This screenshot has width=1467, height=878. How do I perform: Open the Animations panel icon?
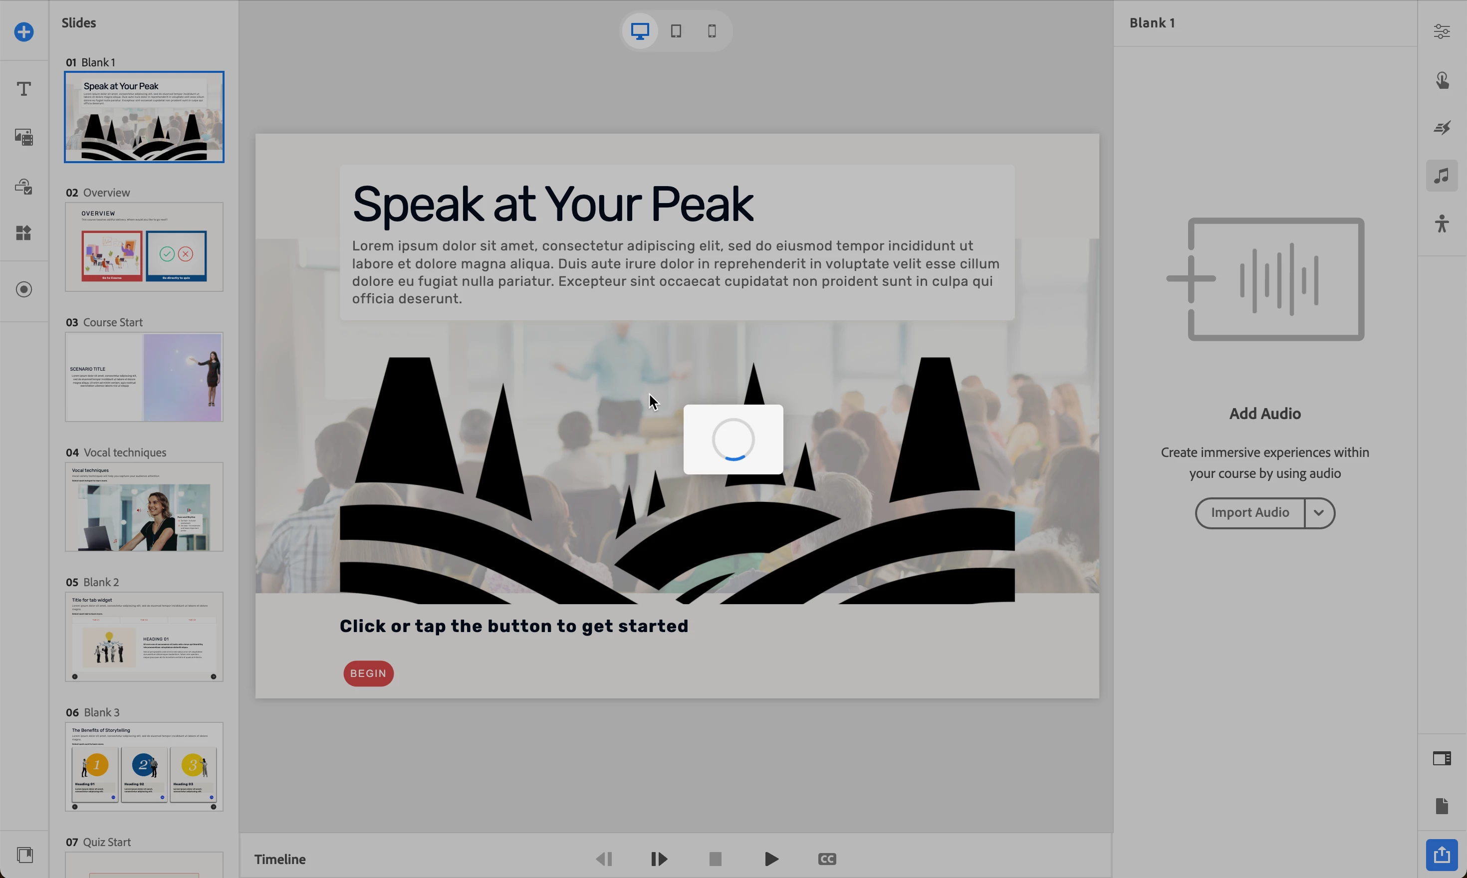[x=1442, y=128]
